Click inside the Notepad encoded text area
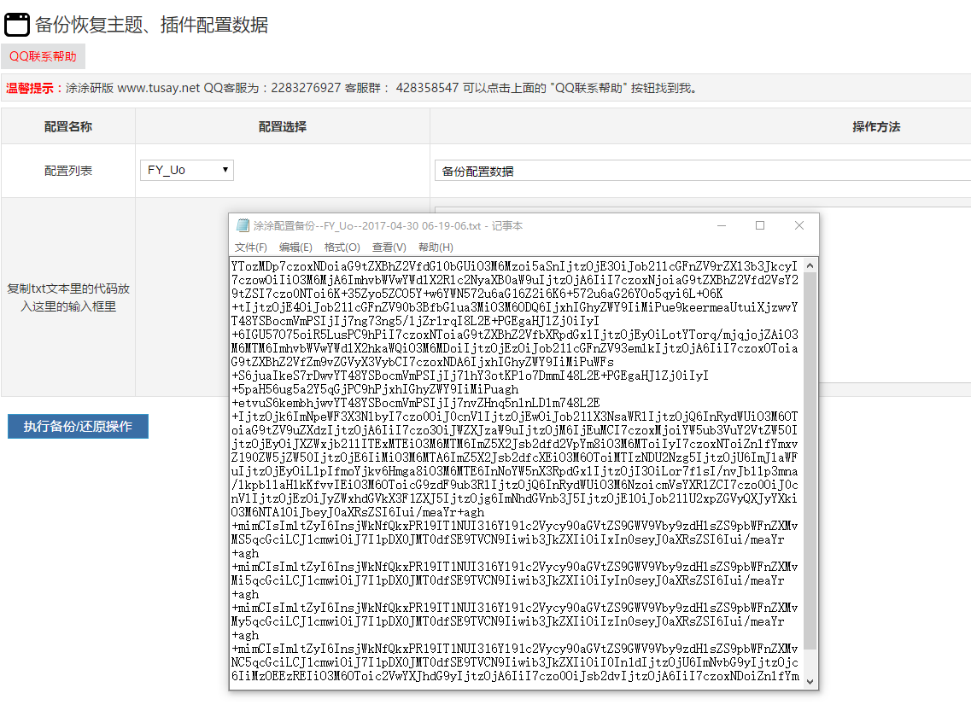Screen dimensions: 971x705 pos(512,469)
